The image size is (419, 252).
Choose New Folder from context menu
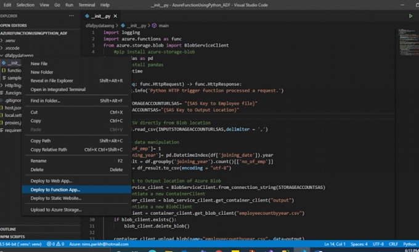pos(76,72)
